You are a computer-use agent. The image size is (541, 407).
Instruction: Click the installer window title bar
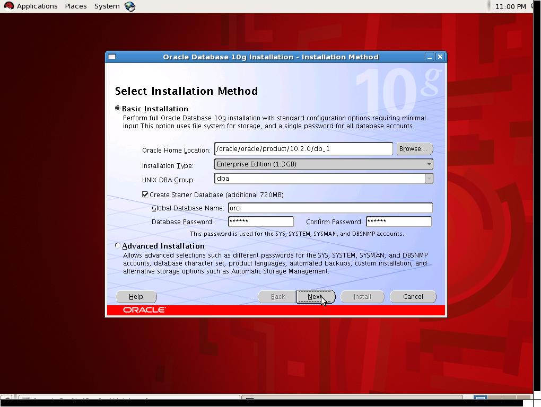tap(270, 57)
